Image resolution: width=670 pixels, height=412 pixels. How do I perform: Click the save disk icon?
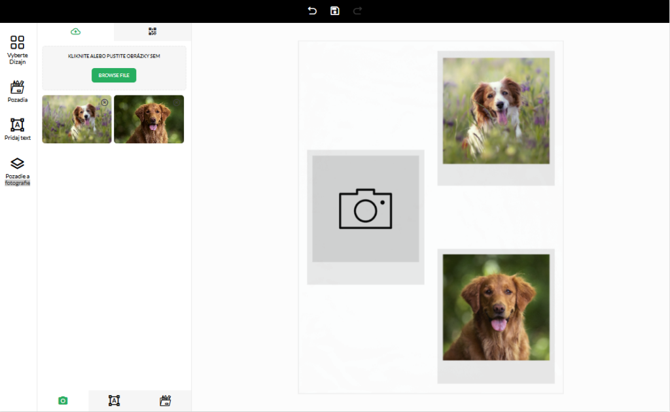click(x=335, y=11)
